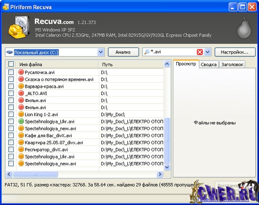The height and width of the screenshot is (205, 259).
Task: Click the vertical scrollbar thumb
Action: coord(167,140)
